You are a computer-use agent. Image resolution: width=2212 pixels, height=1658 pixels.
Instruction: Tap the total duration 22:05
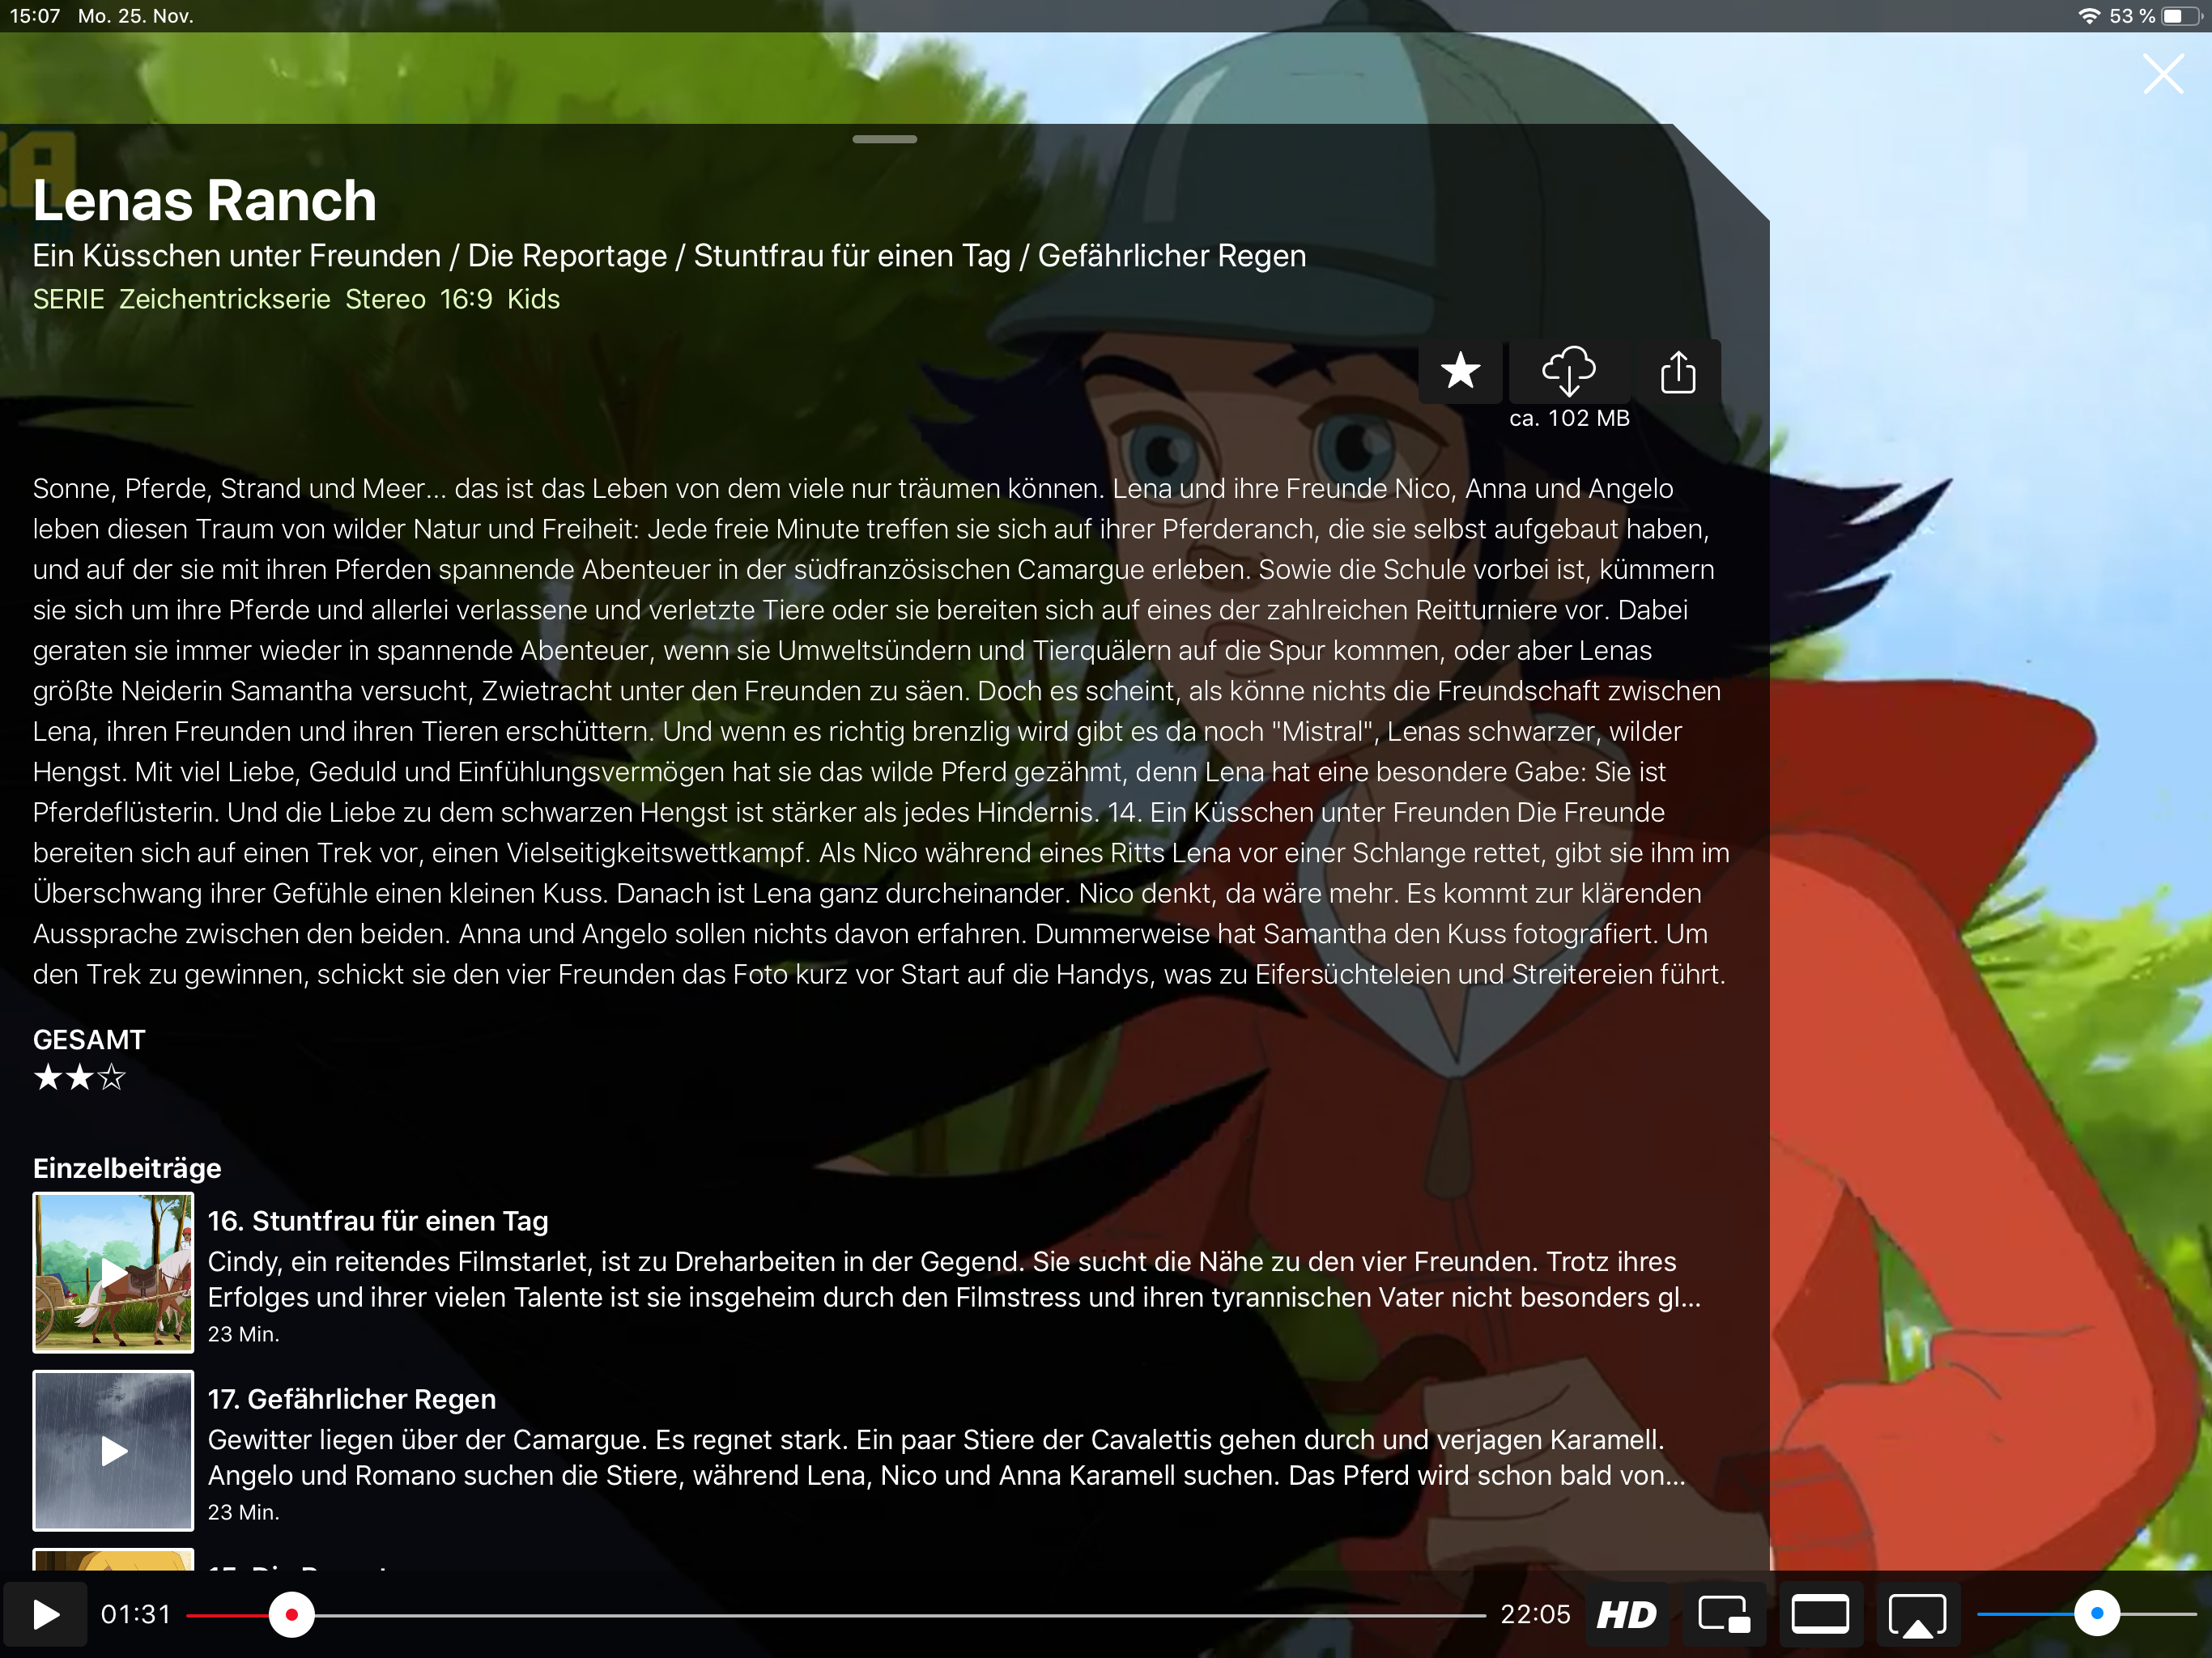pos(1535,1614)
